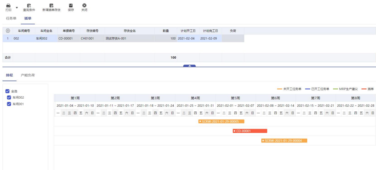Click the 计划开工日 cell 2021-02-04
The height and width of the screenshot is (170, 376).
pyautogui.click(x=186, y=39)
